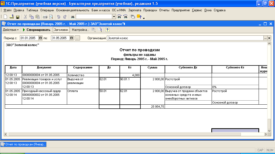Click the report window's document icon in the title bar
This screenshot has height=154, width=275.
click(x=4, y=24)
